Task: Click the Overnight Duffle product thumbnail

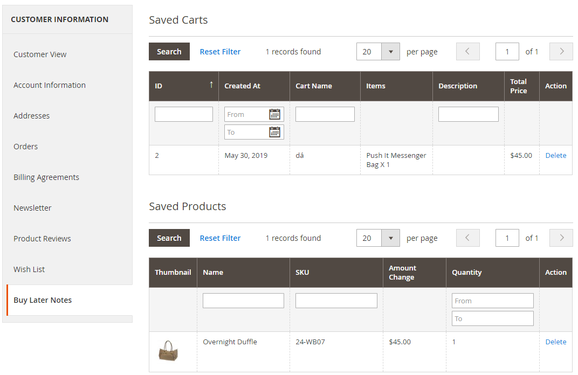Action: [168, 351]
